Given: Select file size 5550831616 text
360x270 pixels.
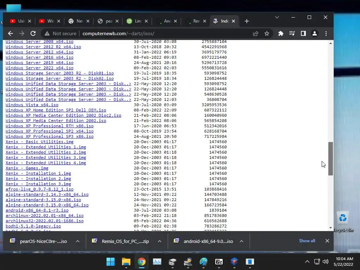Looking at the screenshot, I should tap(214, 68).
